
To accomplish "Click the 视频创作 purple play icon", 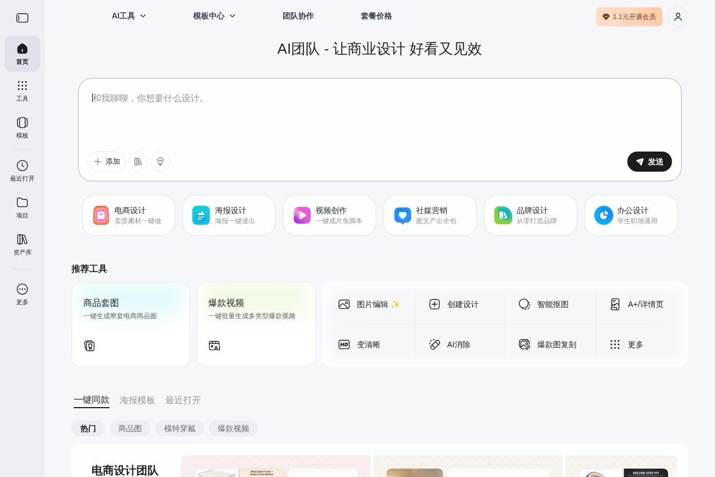I will (x=302, y=215).
